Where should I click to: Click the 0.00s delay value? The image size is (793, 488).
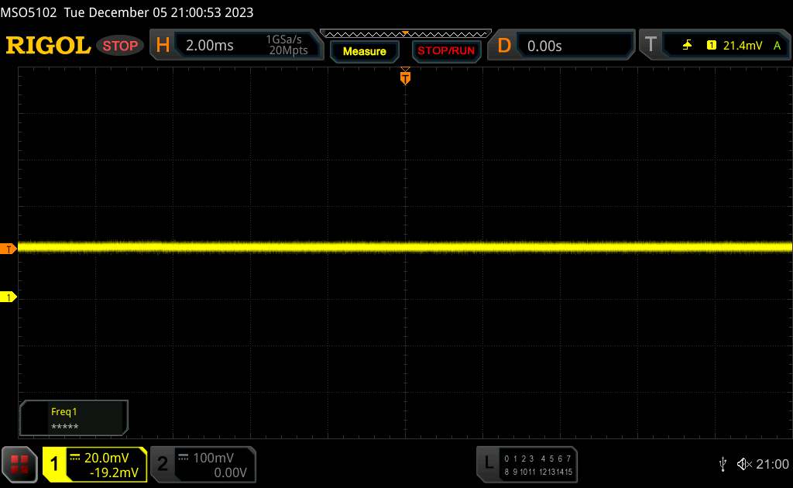click(544, 46)
